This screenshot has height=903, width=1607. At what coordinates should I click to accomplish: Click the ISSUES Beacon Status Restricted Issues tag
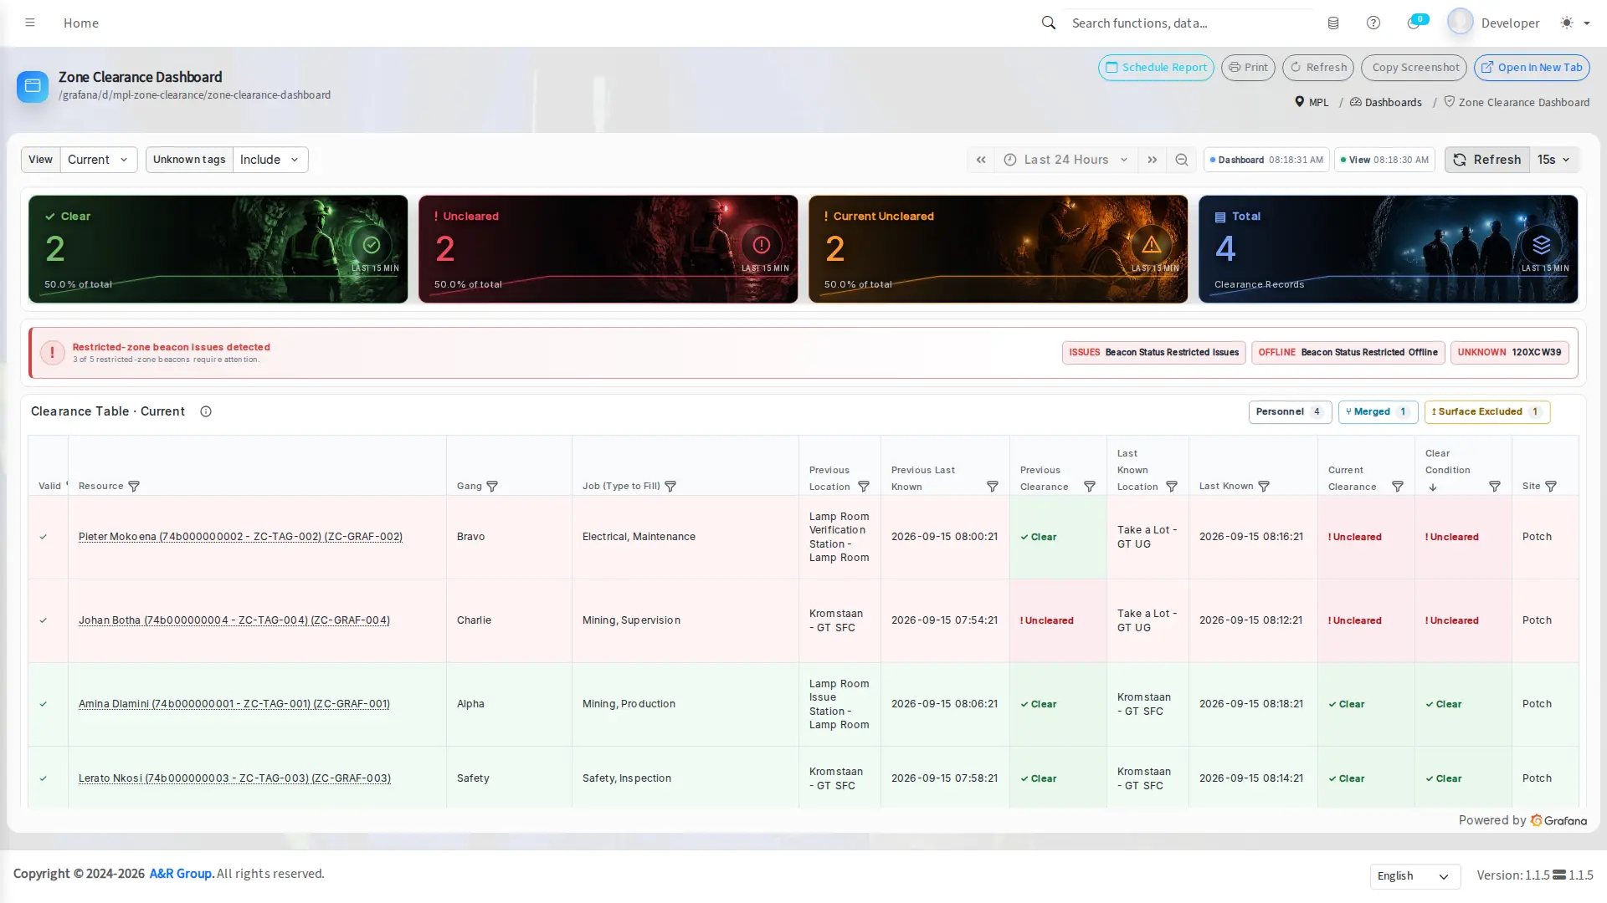(x=1153, y=353)
